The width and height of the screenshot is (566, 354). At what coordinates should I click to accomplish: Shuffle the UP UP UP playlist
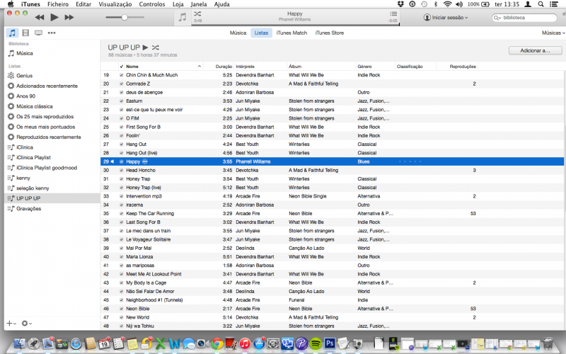[155, 47]
